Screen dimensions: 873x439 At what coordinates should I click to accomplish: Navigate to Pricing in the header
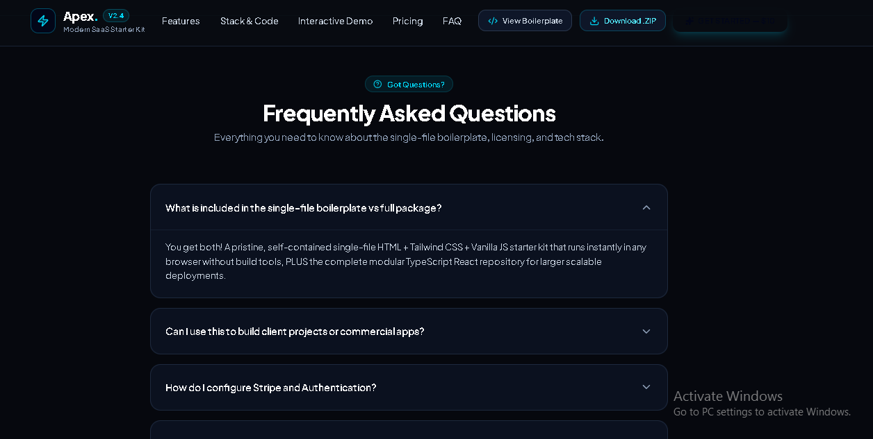408,21
